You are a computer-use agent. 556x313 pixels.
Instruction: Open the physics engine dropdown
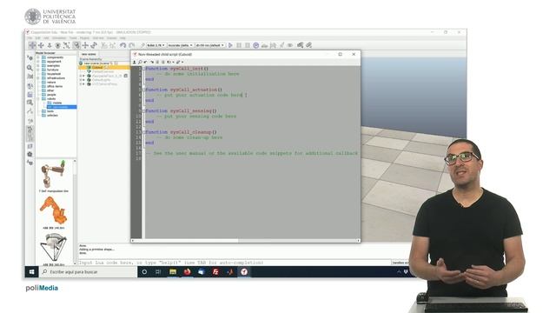coord(156,45)
